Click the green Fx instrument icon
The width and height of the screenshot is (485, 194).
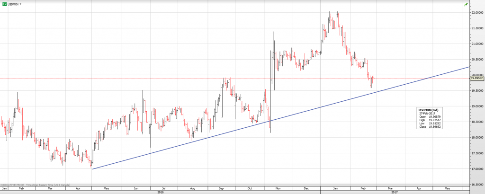[x=5, y=4]
